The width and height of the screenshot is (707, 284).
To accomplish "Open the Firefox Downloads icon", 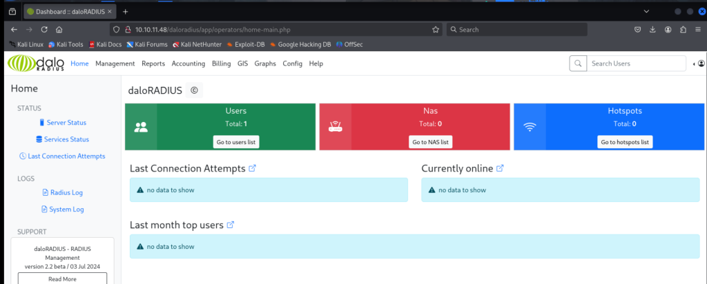I will 652,30.
